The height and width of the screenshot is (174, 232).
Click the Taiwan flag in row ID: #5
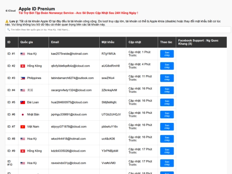[23, 102]
